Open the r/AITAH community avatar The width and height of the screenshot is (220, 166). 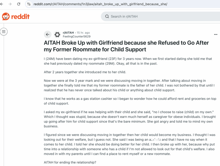(x=57, y=34)
